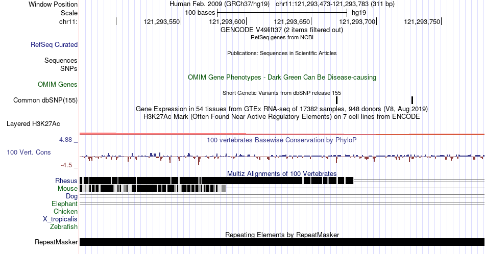Click the chr11:121,293,473-121,293,783 position text

[335, 4]
